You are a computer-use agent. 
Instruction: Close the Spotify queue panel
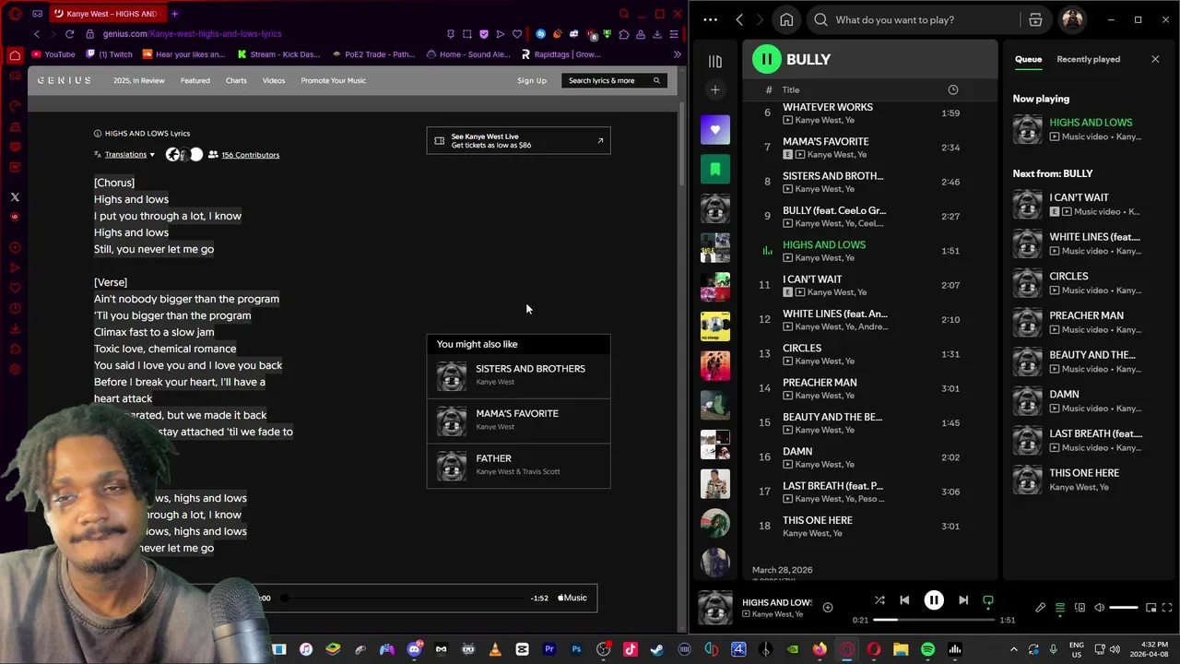coord(1155,59)
